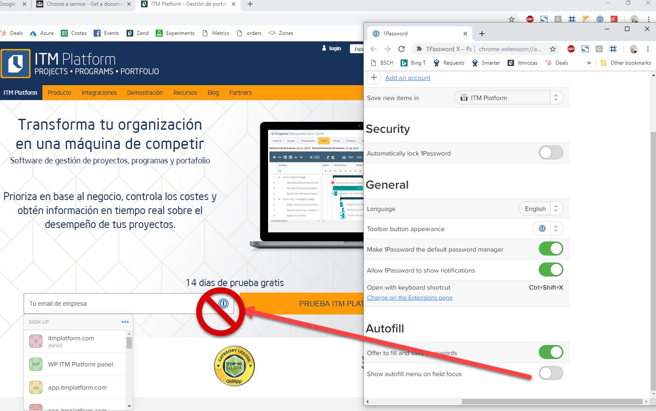Open the SIGN UP options via the three-dot icon
Screen dimensions: 656x411
(125, 322)
